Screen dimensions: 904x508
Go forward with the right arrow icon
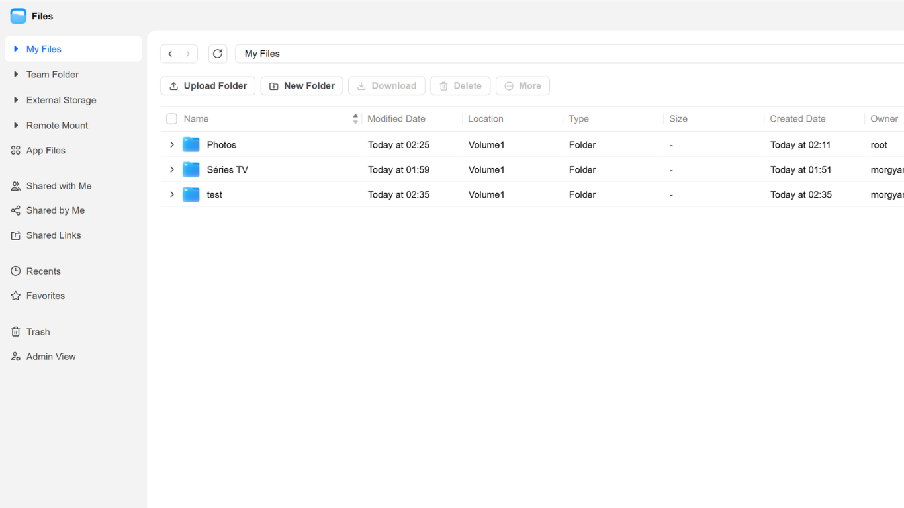pos(188,54)
